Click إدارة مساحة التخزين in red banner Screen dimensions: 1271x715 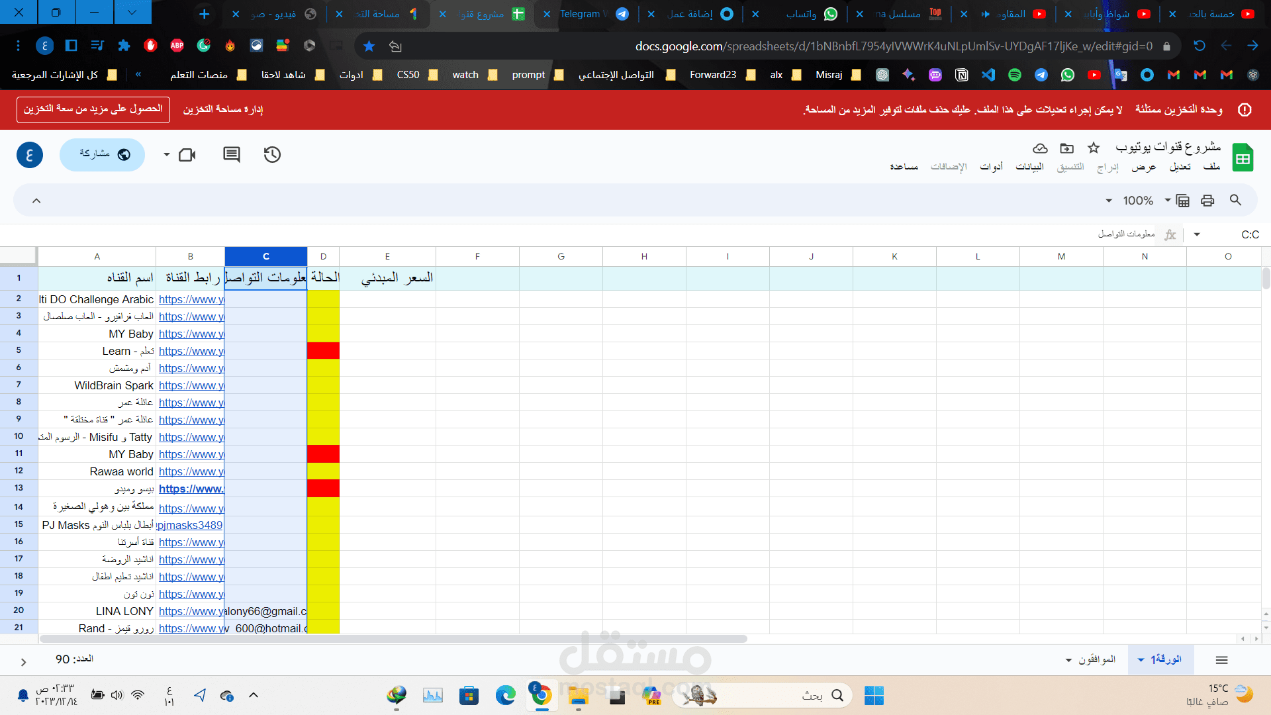223,109
